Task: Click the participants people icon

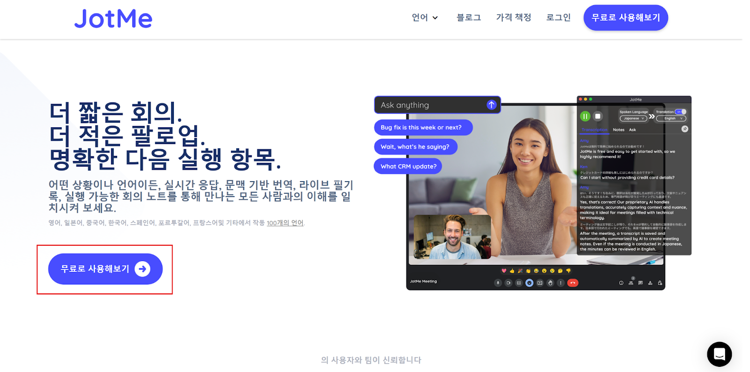Action: pyautogui.click(x=631, y=283)
